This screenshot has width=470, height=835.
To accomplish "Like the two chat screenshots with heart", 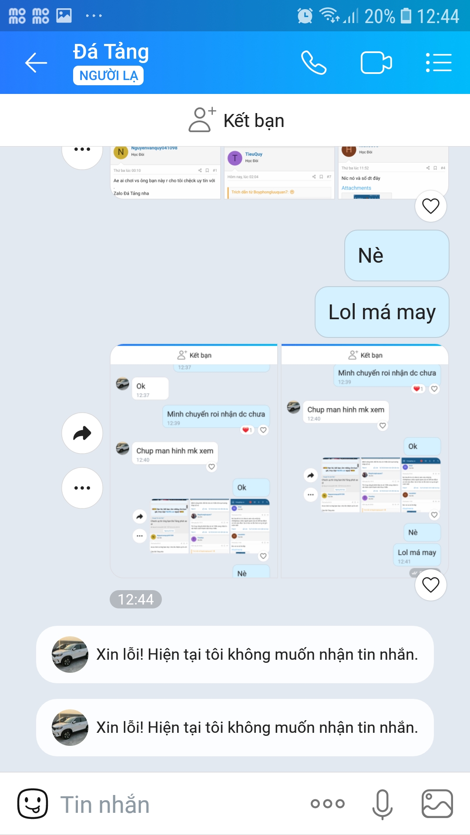I will (431, 585).
